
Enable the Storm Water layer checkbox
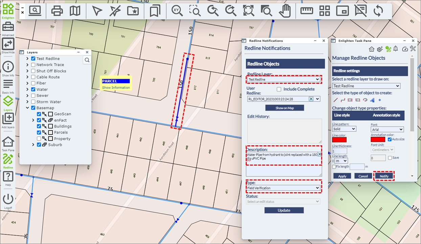[x=33, y=102]
